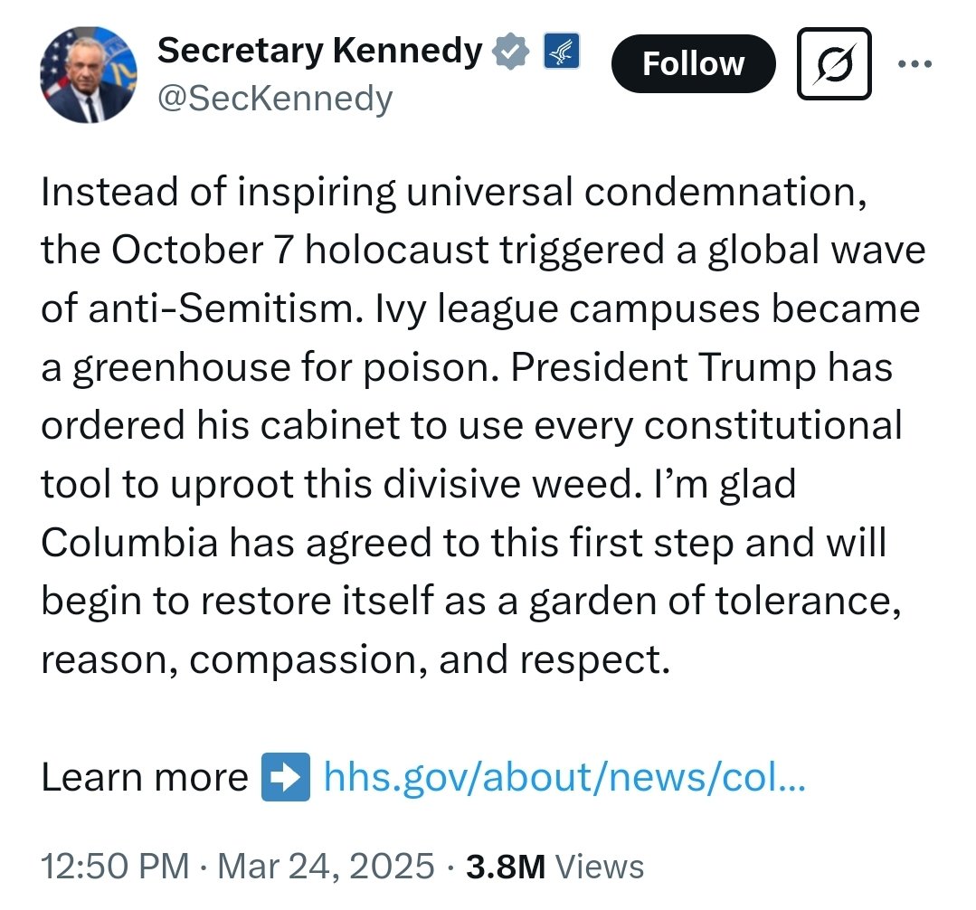This screenshot has height=910, width=976.
Task: Click the 3.8M view count
Action: pyautogui.click(x=505, y=866)
